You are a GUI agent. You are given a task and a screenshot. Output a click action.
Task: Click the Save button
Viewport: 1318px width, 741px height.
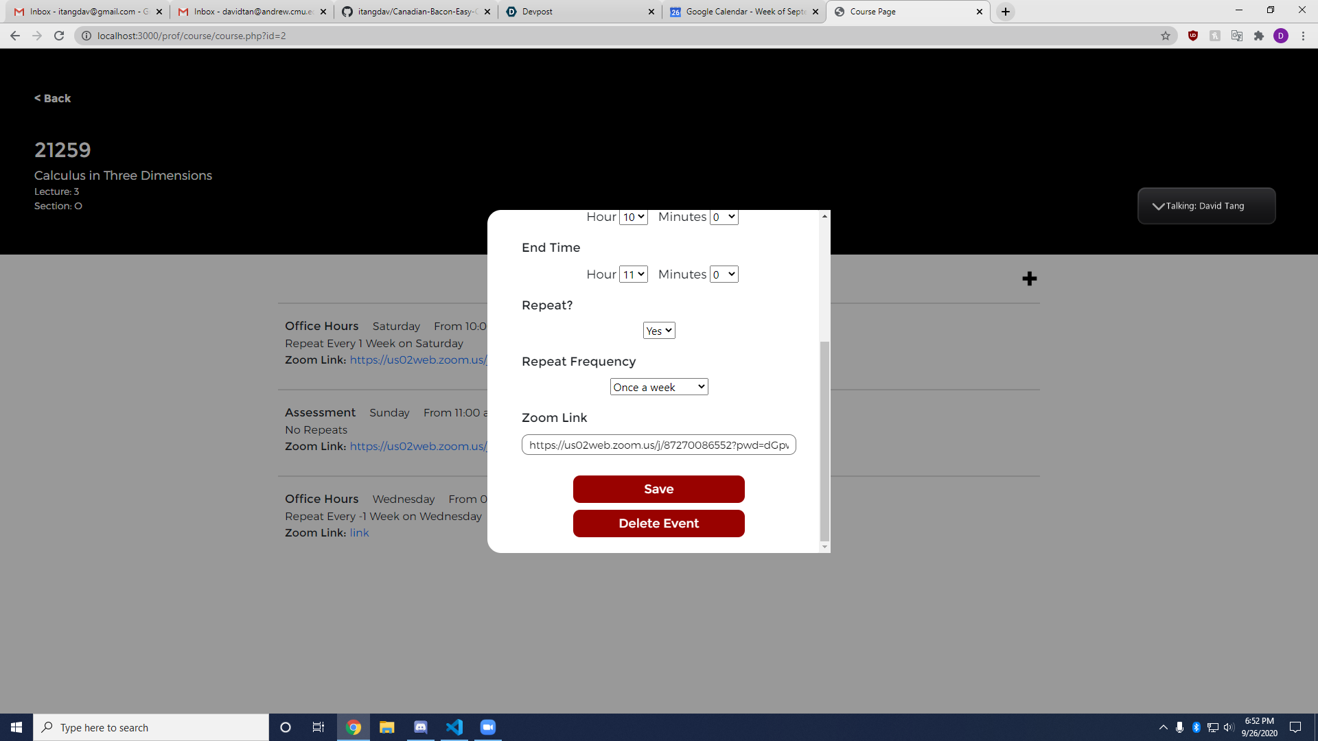[x=659, y=489]
